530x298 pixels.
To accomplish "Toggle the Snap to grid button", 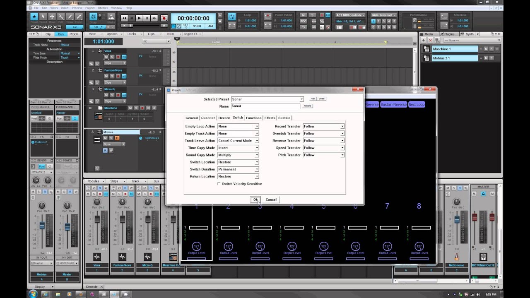I will (93, 17).
